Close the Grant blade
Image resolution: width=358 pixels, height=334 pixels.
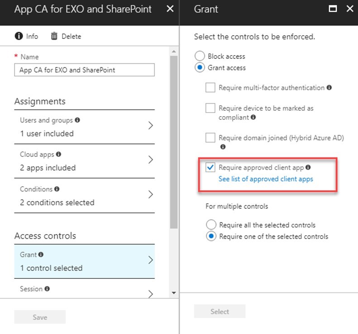pyautogui.click(x=350, y=9)
